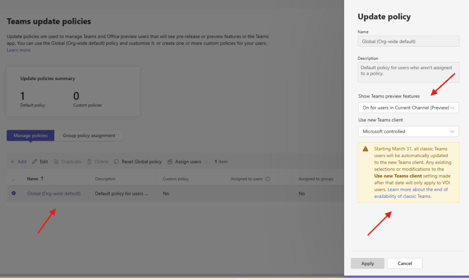
Task: Open the Learn more link under description
Action: pyautogui.click(x=19, y=50)
